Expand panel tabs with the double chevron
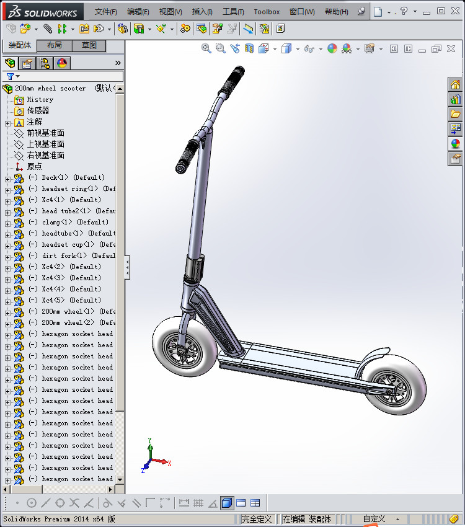The image size is (465, 527). (x=118, y=63)
